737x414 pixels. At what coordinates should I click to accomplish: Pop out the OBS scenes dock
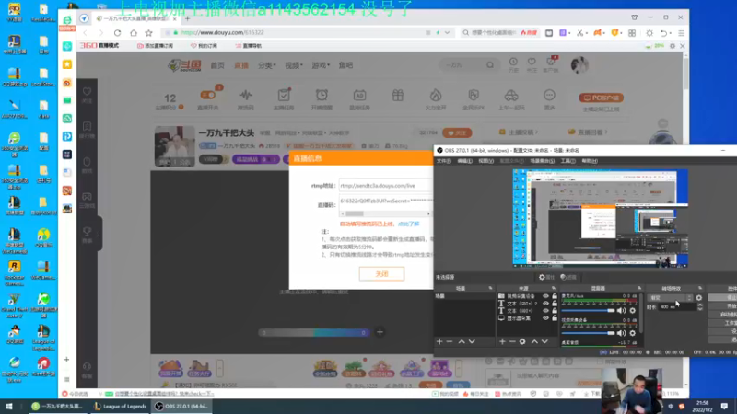click(490, 288)
